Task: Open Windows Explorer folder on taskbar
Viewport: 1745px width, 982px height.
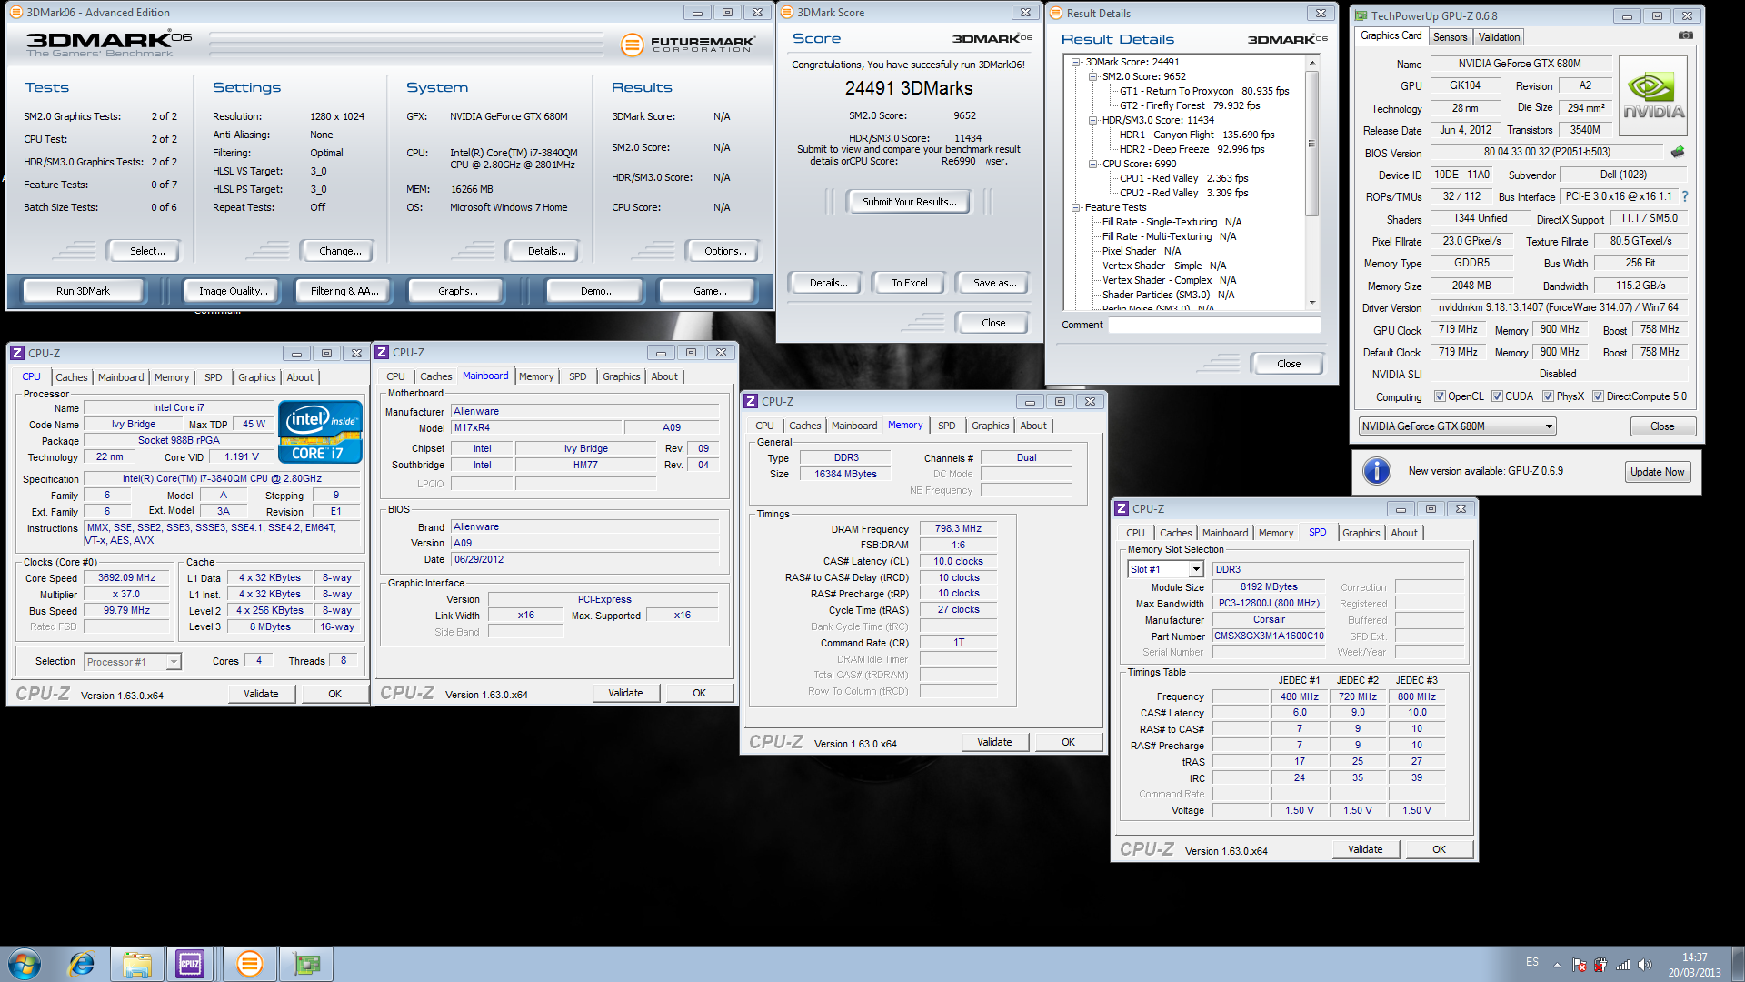Action: pos(137,964)
